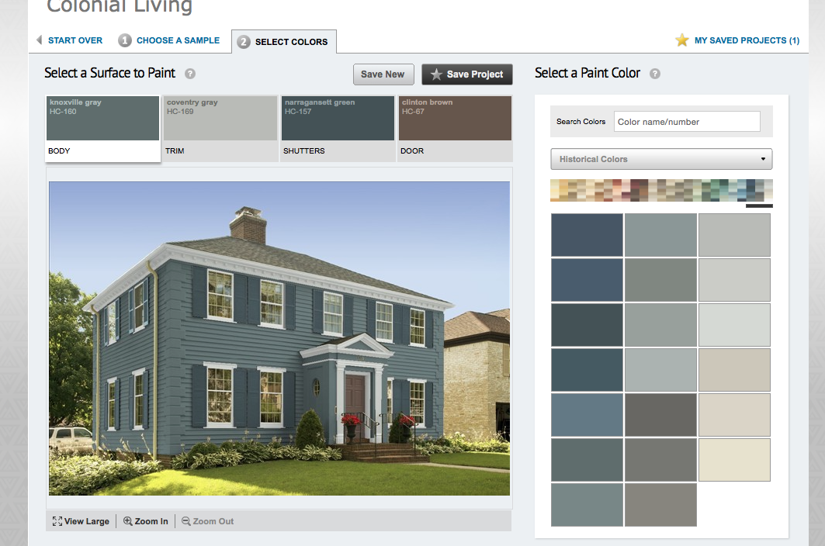Click the TRIM surface label
This screenshot has width=825, height=546.
tap(175, 151)
